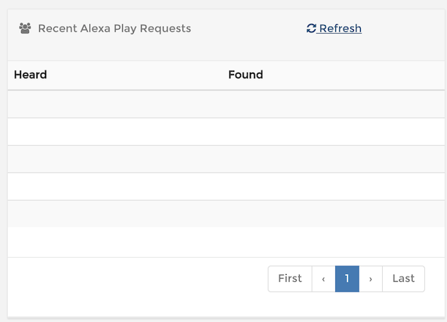Select the first empty row's Heard cell
This screenshot has width=447, height=322.
click(115, 104)
